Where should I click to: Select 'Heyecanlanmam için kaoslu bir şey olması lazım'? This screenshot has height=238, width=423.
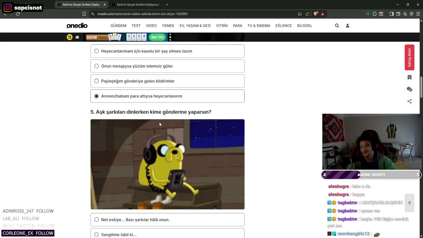click(x=168, y=51)
